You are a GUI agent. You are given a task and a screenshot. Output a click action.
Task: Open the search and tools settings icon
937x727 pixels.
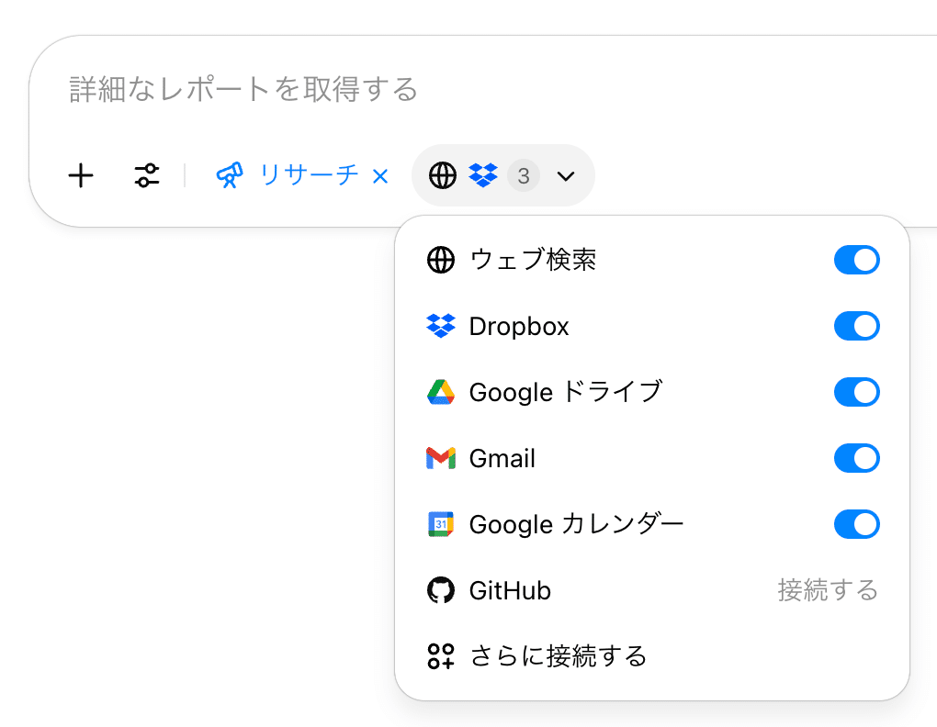pyautogui.click(x=147, y=175)
